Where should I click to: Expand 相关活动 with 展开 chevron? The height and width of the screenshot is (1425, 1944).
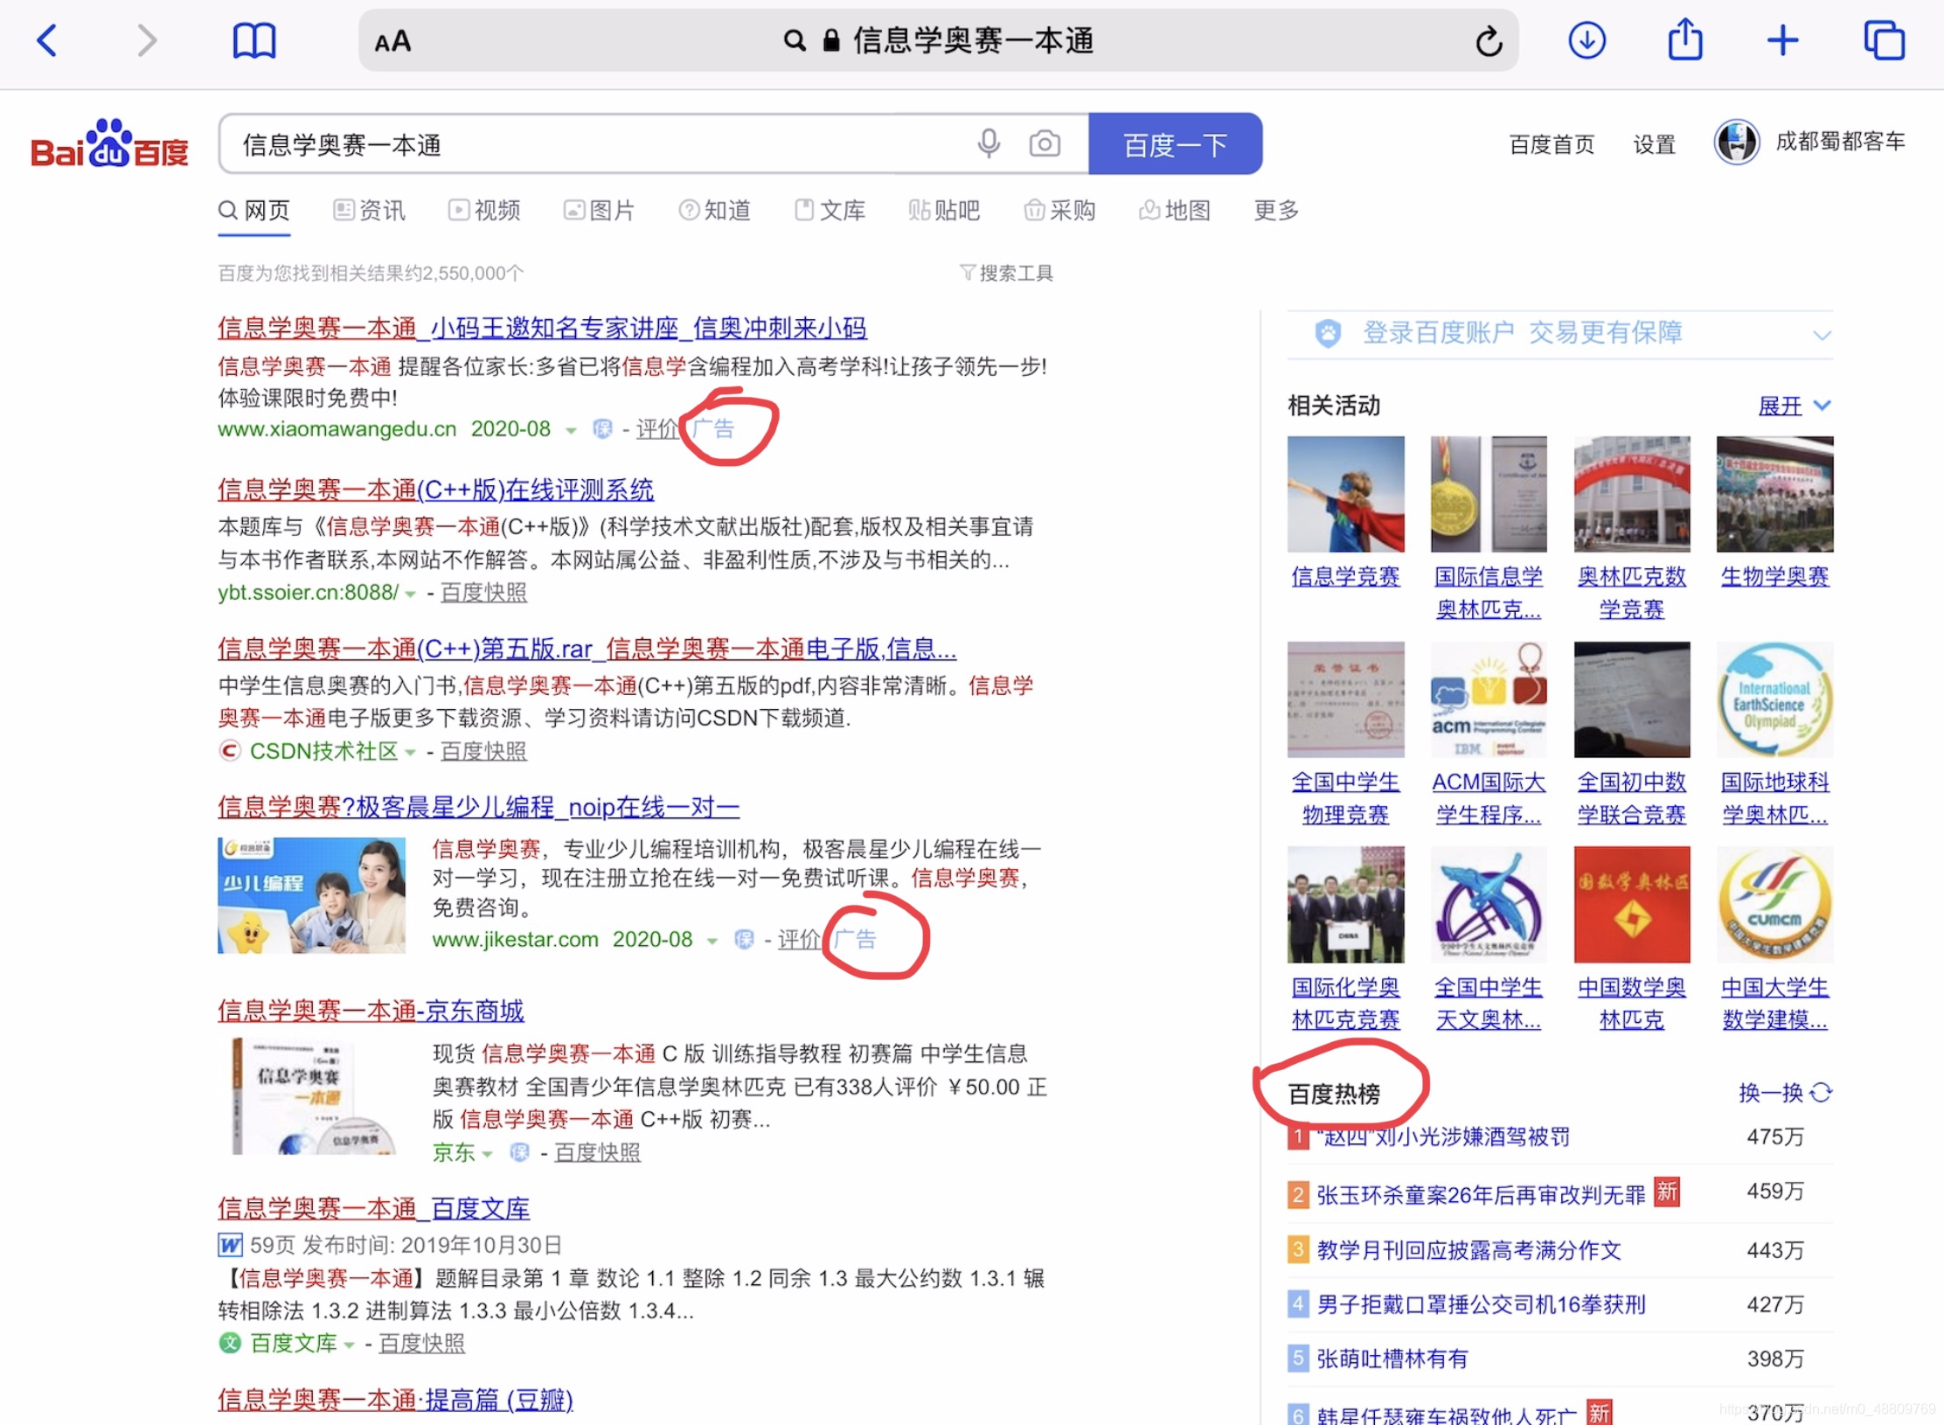1822,406
